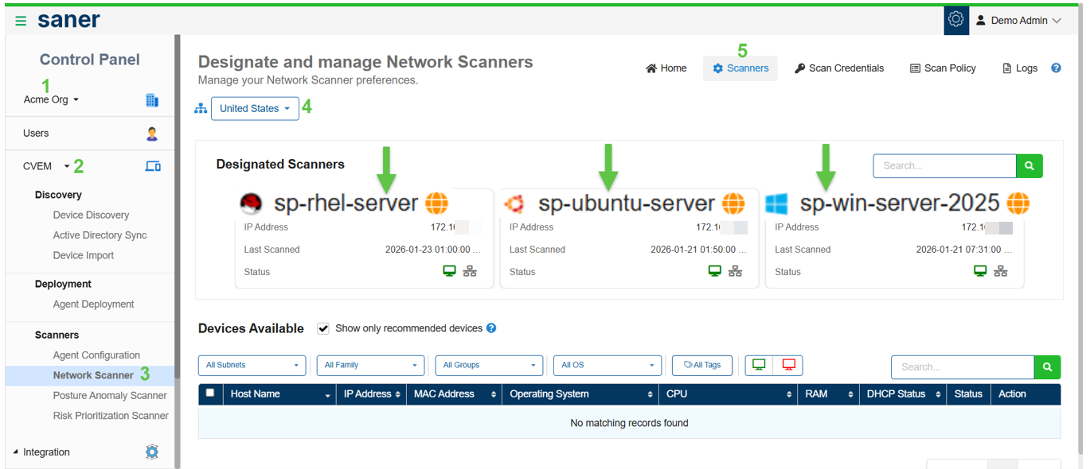This screenshot has height=469, width=1090.
Task: Sort by IP Address column
Action: pos(372,394)
